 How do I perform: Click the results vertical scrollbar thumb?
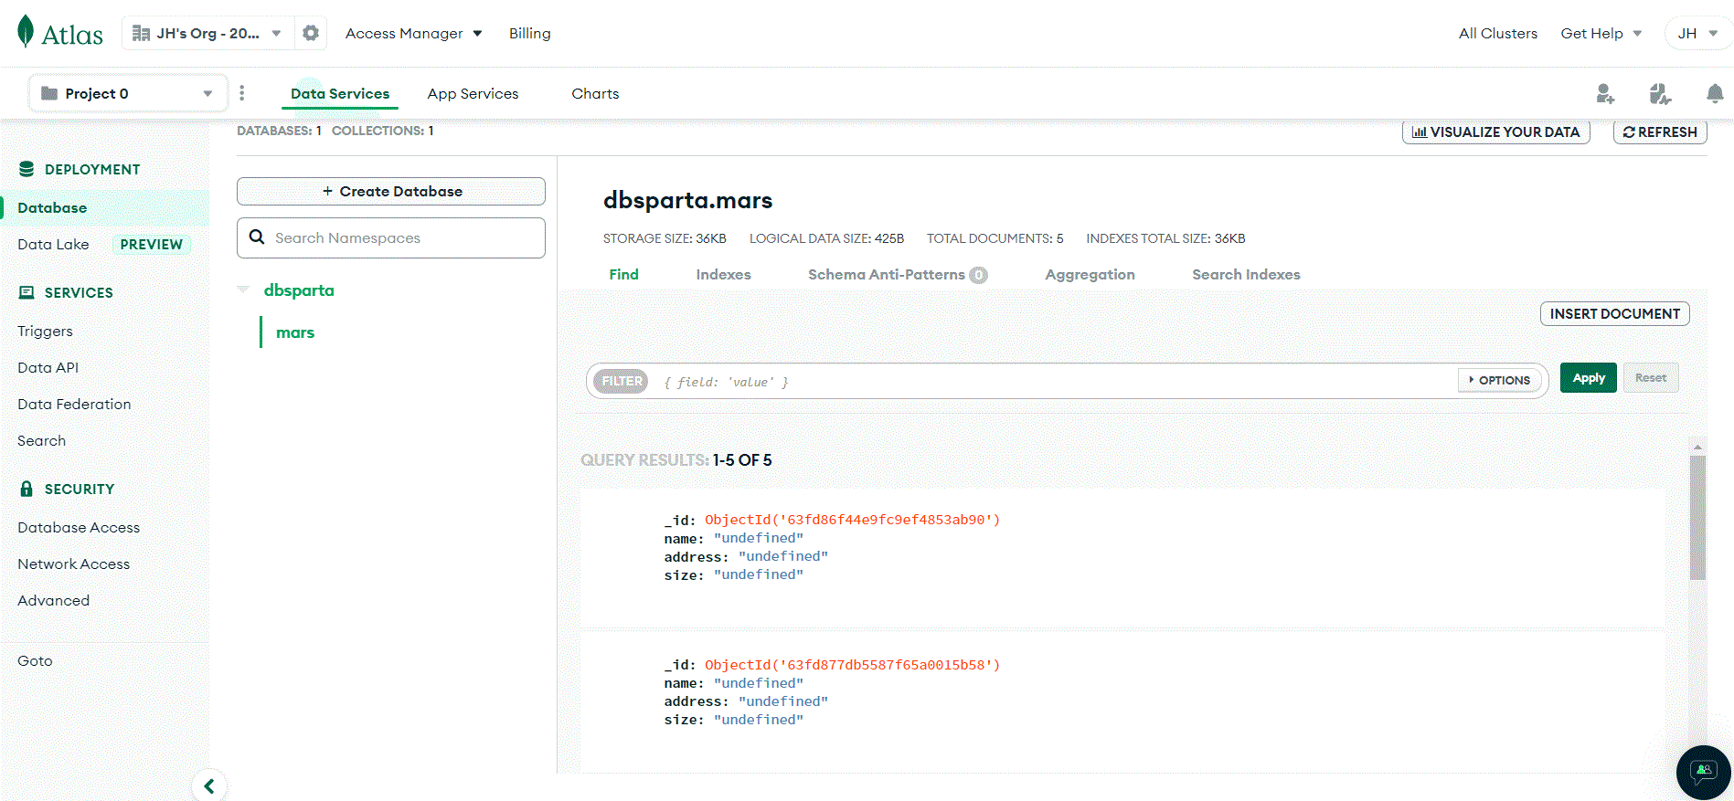[x=1697, y=518]
